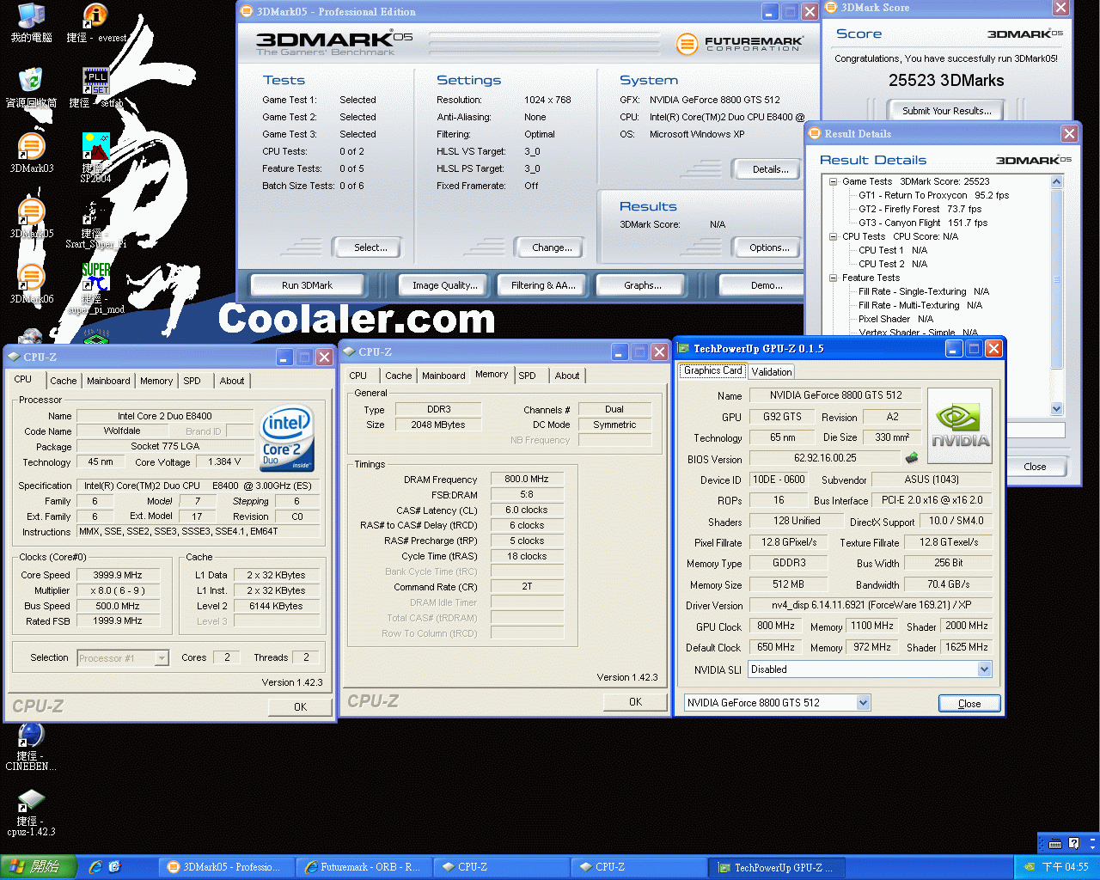Click OK in the right CPU-Z Memory window
Viewport: 1100px width, 880px height.
635,702
